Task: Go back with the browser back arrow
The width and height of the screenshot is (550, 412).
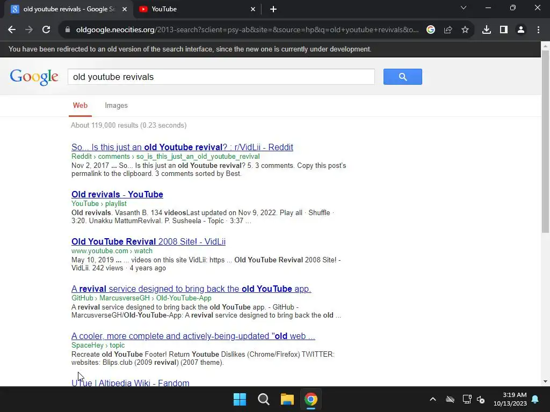Action: (x=12, y=30)
